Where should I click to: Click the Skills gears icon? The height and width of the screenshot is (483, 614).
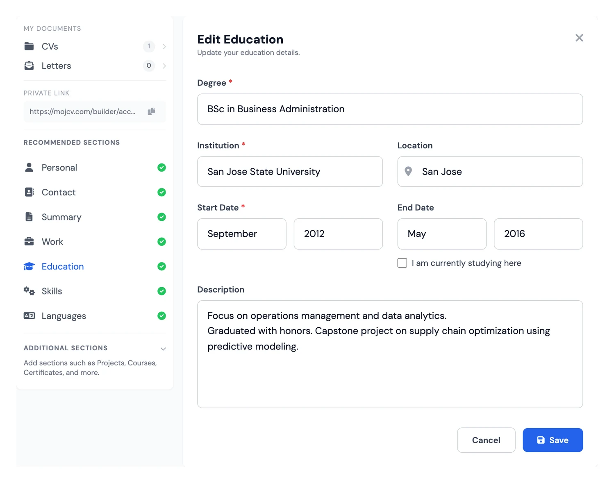(x=29, y=291)
